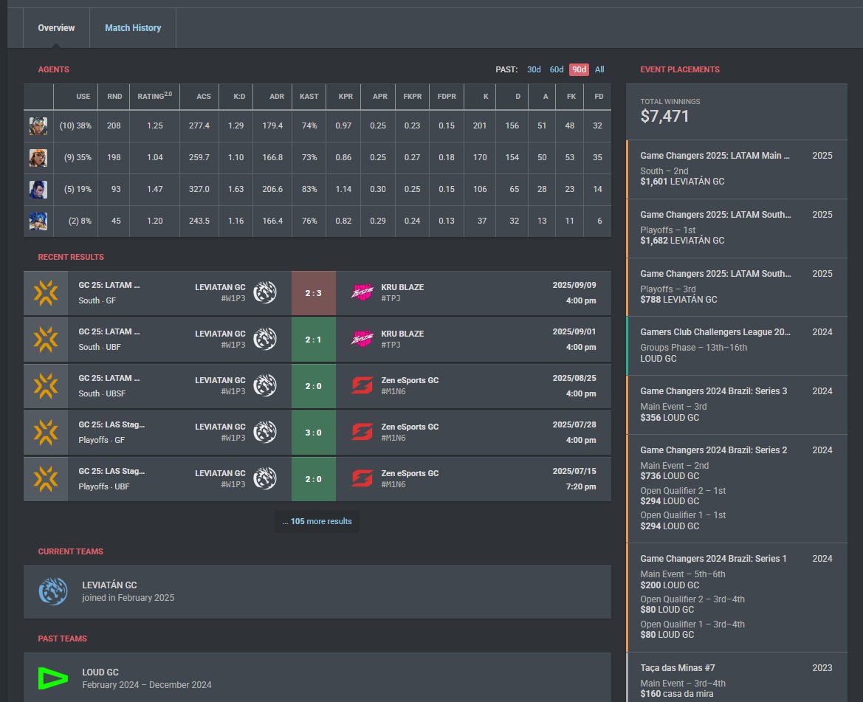Open the 3:0 score versus Zen eSports GC
863x702 pixels.
tap(313, 433)
